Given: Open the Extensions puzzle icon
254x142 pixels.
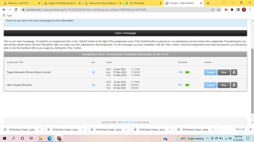Looking at the screenshot, I should pyautogui.click(x=232, y=10).
